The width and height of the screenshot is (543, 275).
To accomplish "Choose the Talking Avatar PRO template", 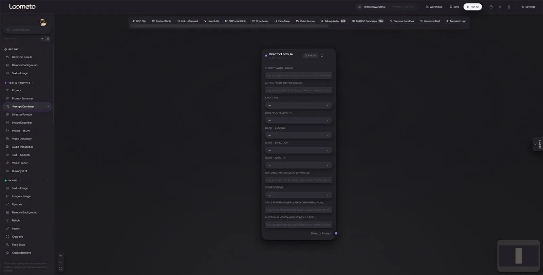I will coord(333,21).
